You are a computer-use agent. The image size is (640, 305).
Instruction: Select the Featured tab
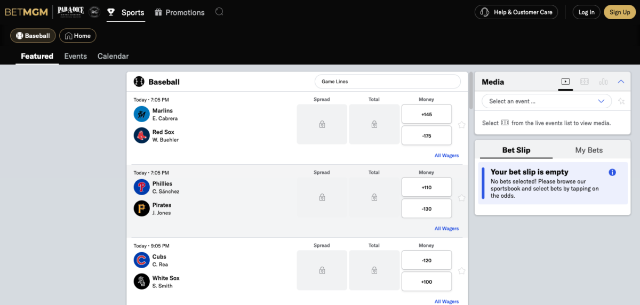point(37,56)
